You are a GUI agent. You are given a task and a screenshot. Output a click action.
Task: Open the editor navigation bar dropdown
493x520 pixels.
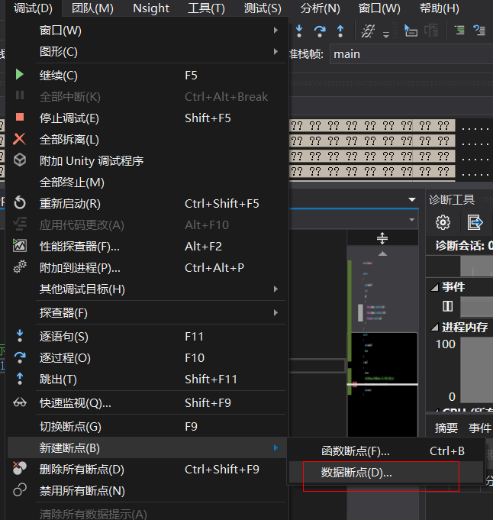tap(412, 220)
